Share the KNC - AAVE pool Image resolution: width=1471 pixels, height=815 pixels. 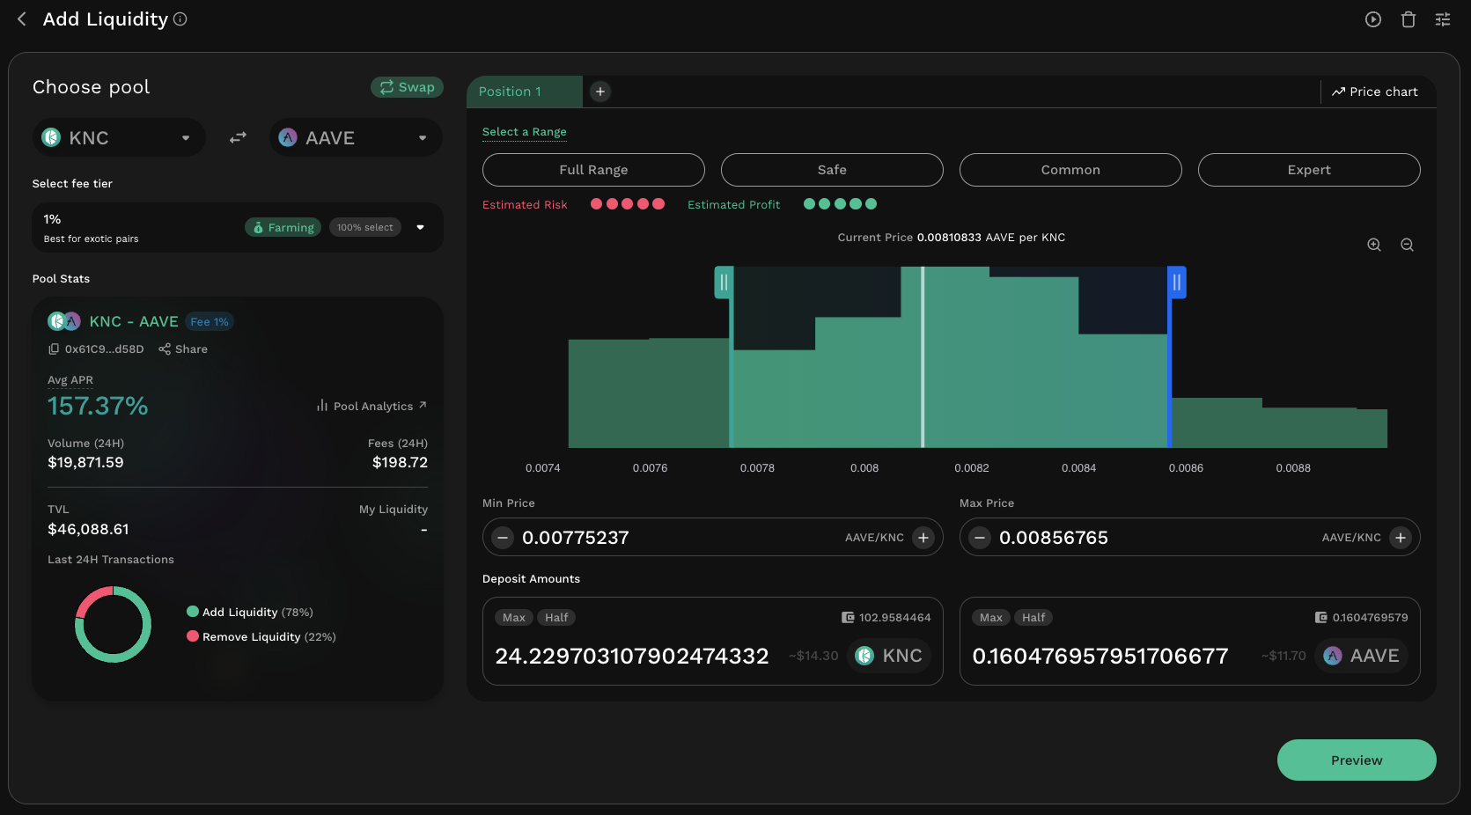(183, 349)
